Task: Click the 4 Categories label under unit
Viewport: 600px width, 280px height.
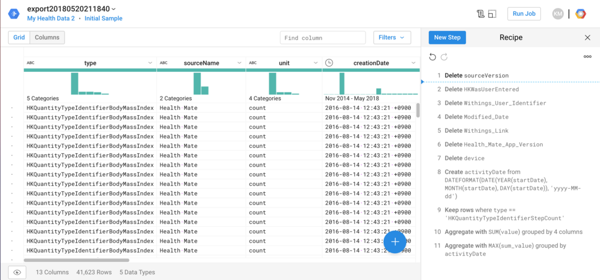Action: [265, 99]
